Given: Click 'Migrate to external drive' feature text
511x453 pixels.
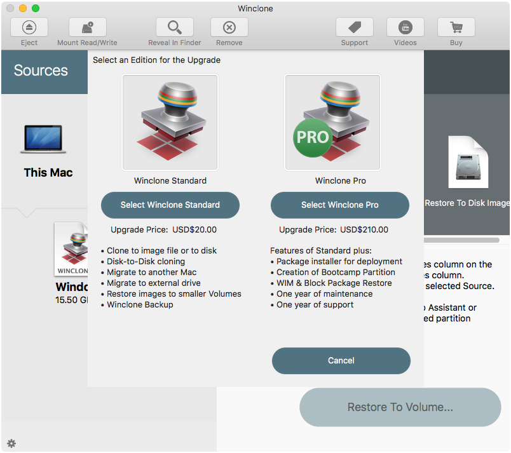Looking at the screenshot, I should [x=154, y=283].
